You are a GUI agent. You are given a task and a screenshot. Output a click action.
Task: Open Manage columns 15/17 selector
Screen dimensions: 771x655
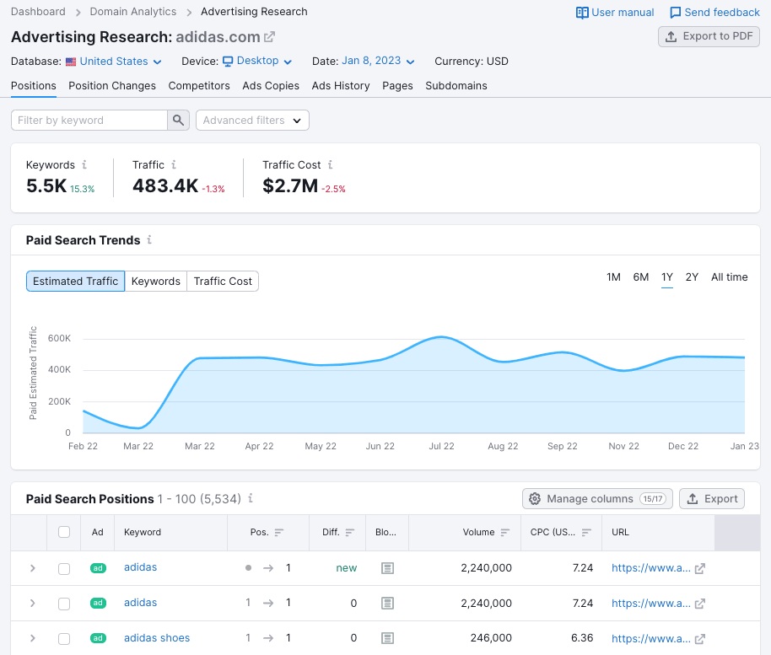click(x=597, y=499)
